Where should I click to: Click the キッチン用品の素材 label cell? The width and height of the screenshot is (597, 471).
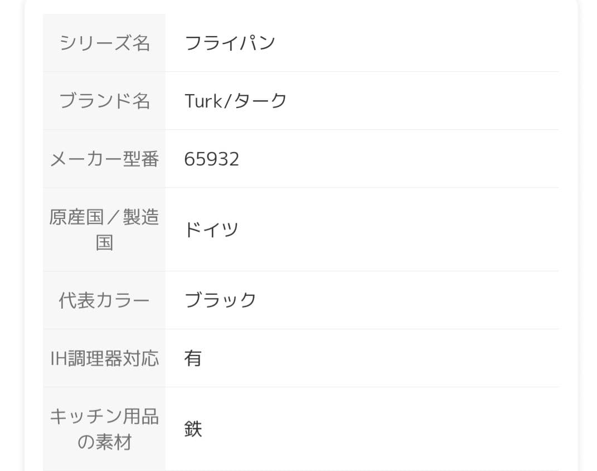pyautogui.click(x=104, y=429)
